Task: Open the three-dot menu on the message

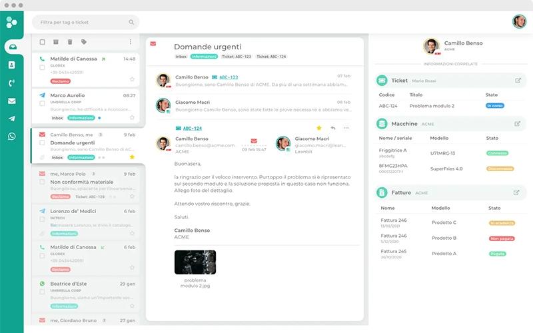Action: coord(346,128)
